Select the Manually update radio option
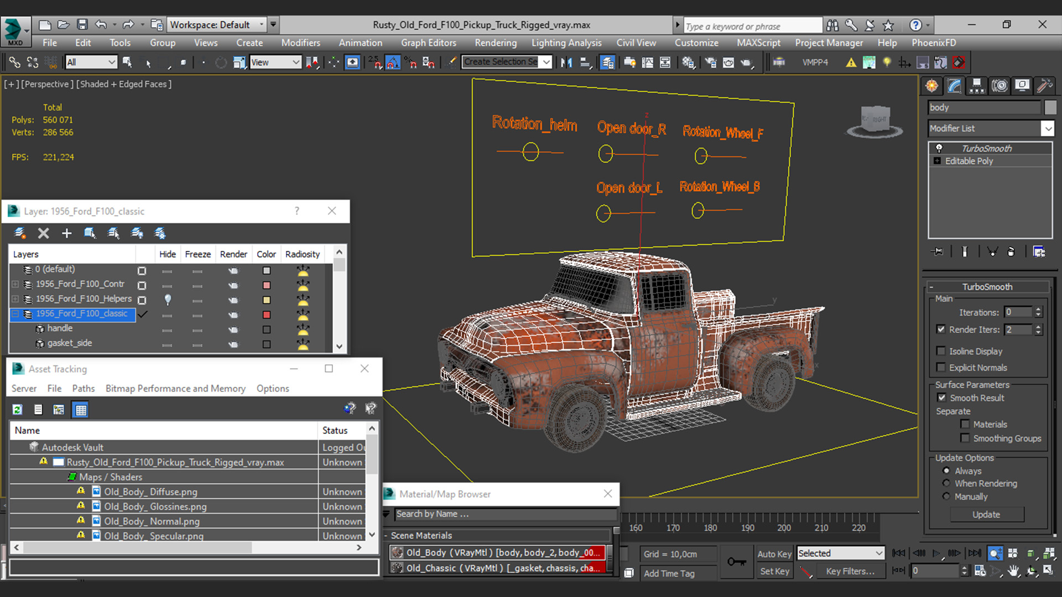 946,496
